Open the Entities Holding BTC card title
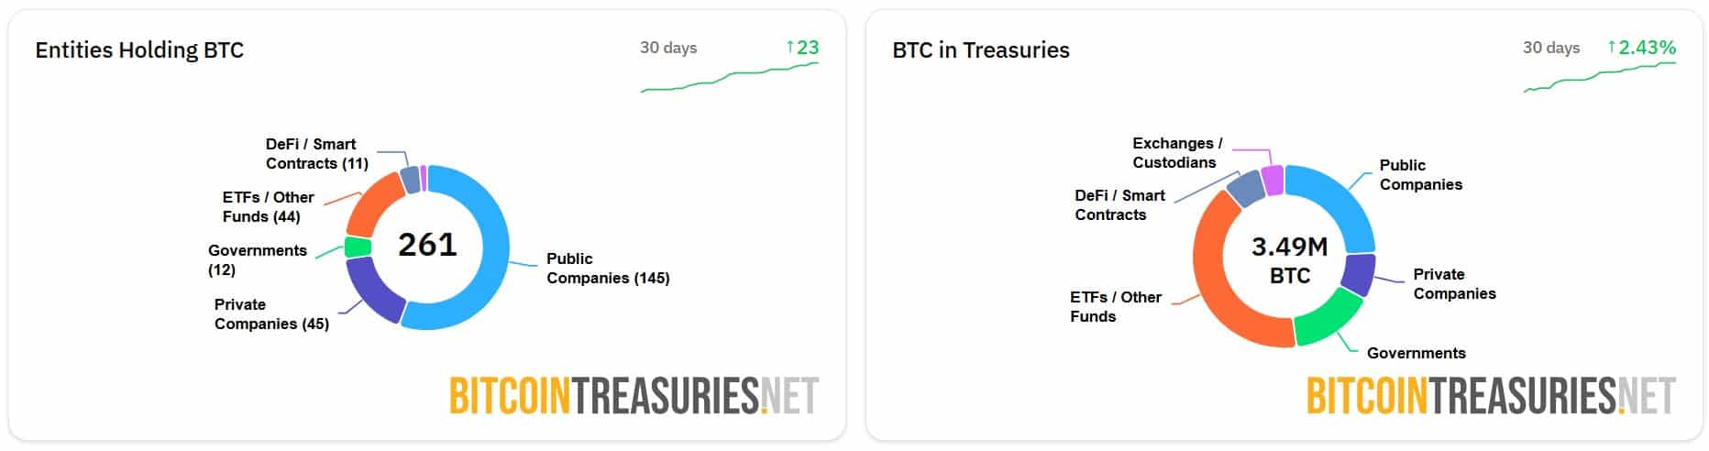The image size is (1709, 451). [139, 49]
